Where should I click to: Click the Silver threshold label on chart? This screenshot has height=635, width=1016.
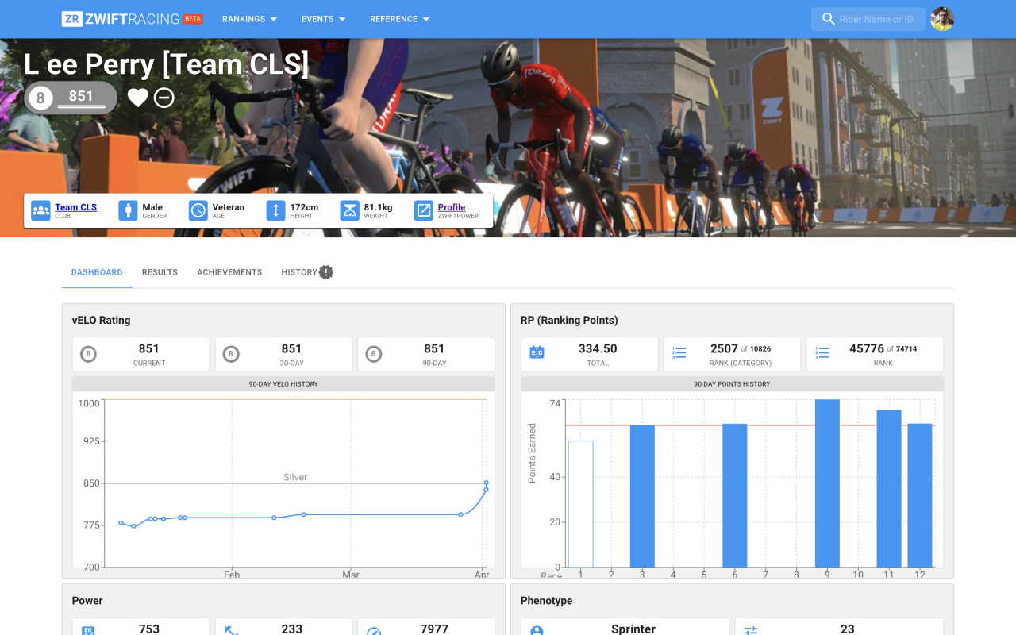point(295,477)
